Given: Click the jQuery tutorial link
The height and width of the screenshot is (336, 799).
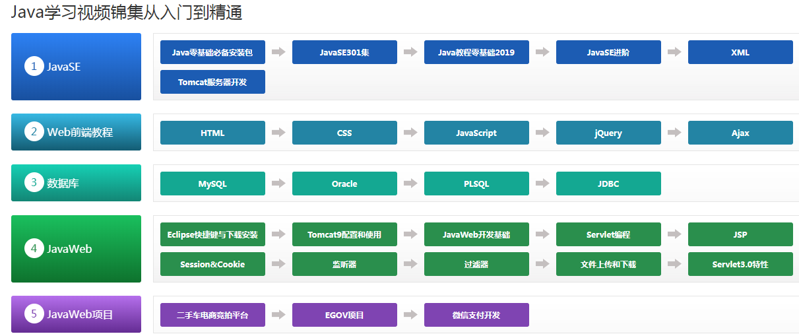Looking at the screenshot, I should [608, 133].
